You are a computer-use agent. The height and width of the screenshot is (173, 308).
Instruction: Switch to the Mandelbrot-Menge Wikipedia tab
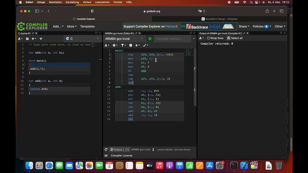(x=219, y=19)
